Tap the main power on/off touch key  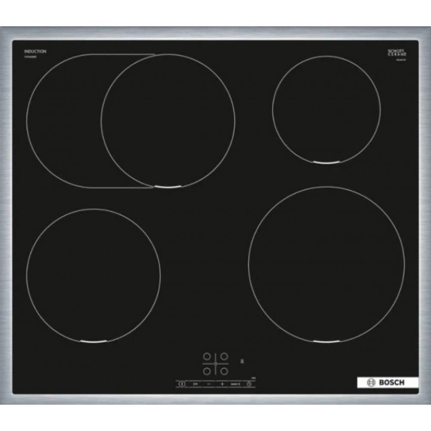[x=182, y=384]
